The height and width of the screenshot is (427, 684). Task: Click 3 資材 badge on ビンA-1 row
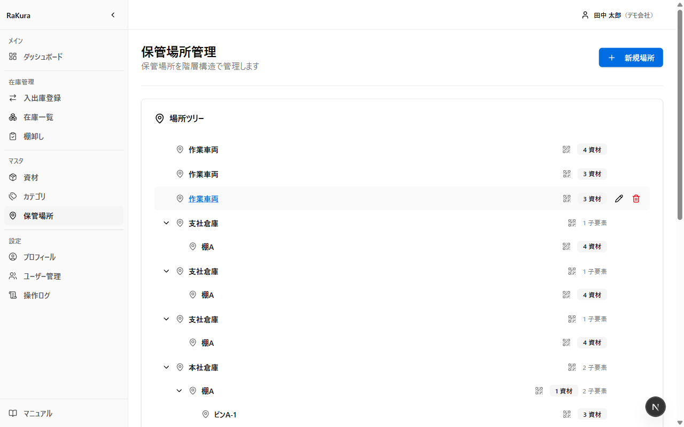click(592, 414)
